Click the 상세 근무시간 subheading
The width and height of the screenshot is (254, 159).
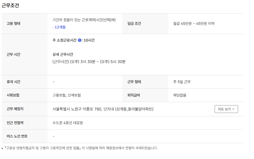pos(63,54)
